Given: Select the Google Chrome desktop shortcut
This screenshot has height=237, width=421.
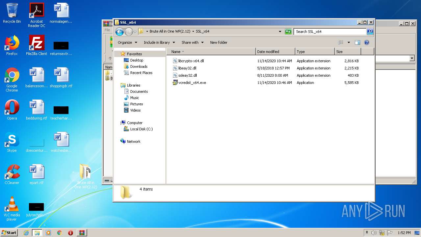Looking at the screenshot, I should point(12,80).
